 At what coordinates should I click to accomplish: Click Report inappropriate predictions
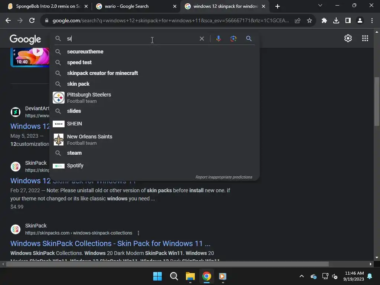(x=224, y=177)
